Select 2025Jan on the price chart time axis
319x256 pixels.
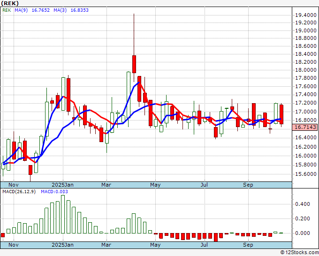[x=62, y=185]
